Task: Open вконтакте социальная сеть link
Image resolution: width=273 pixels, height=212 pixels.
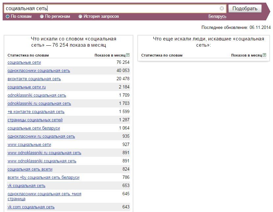Action: (x=34, y=79)
